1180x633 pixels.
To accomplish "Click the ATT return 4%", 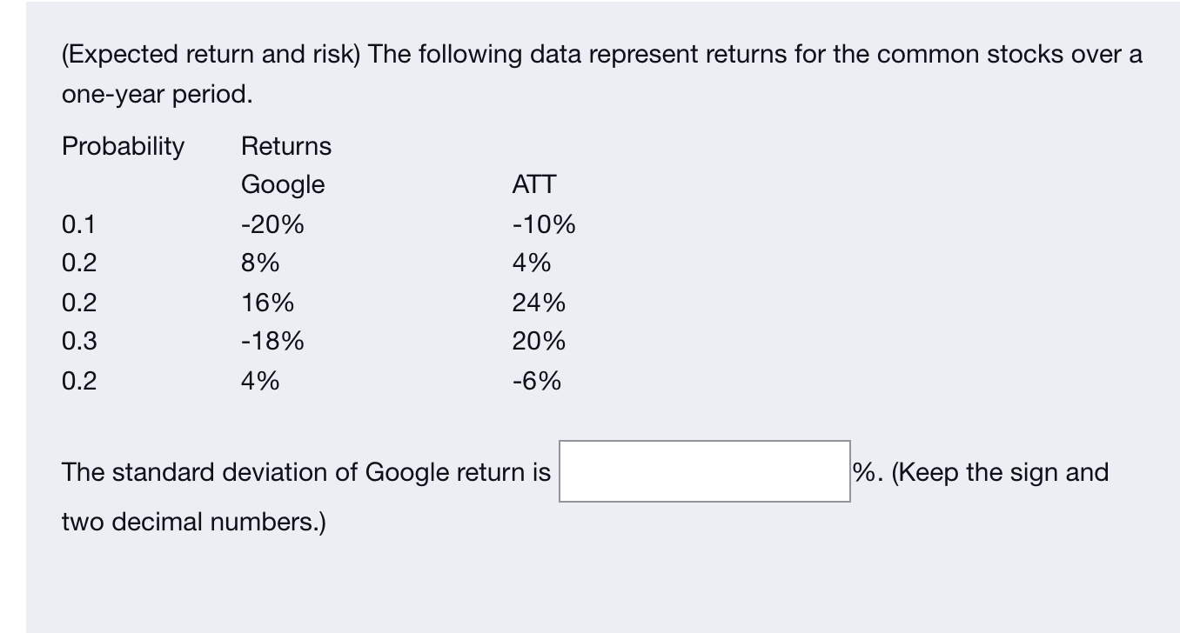I will click(532, 263).
